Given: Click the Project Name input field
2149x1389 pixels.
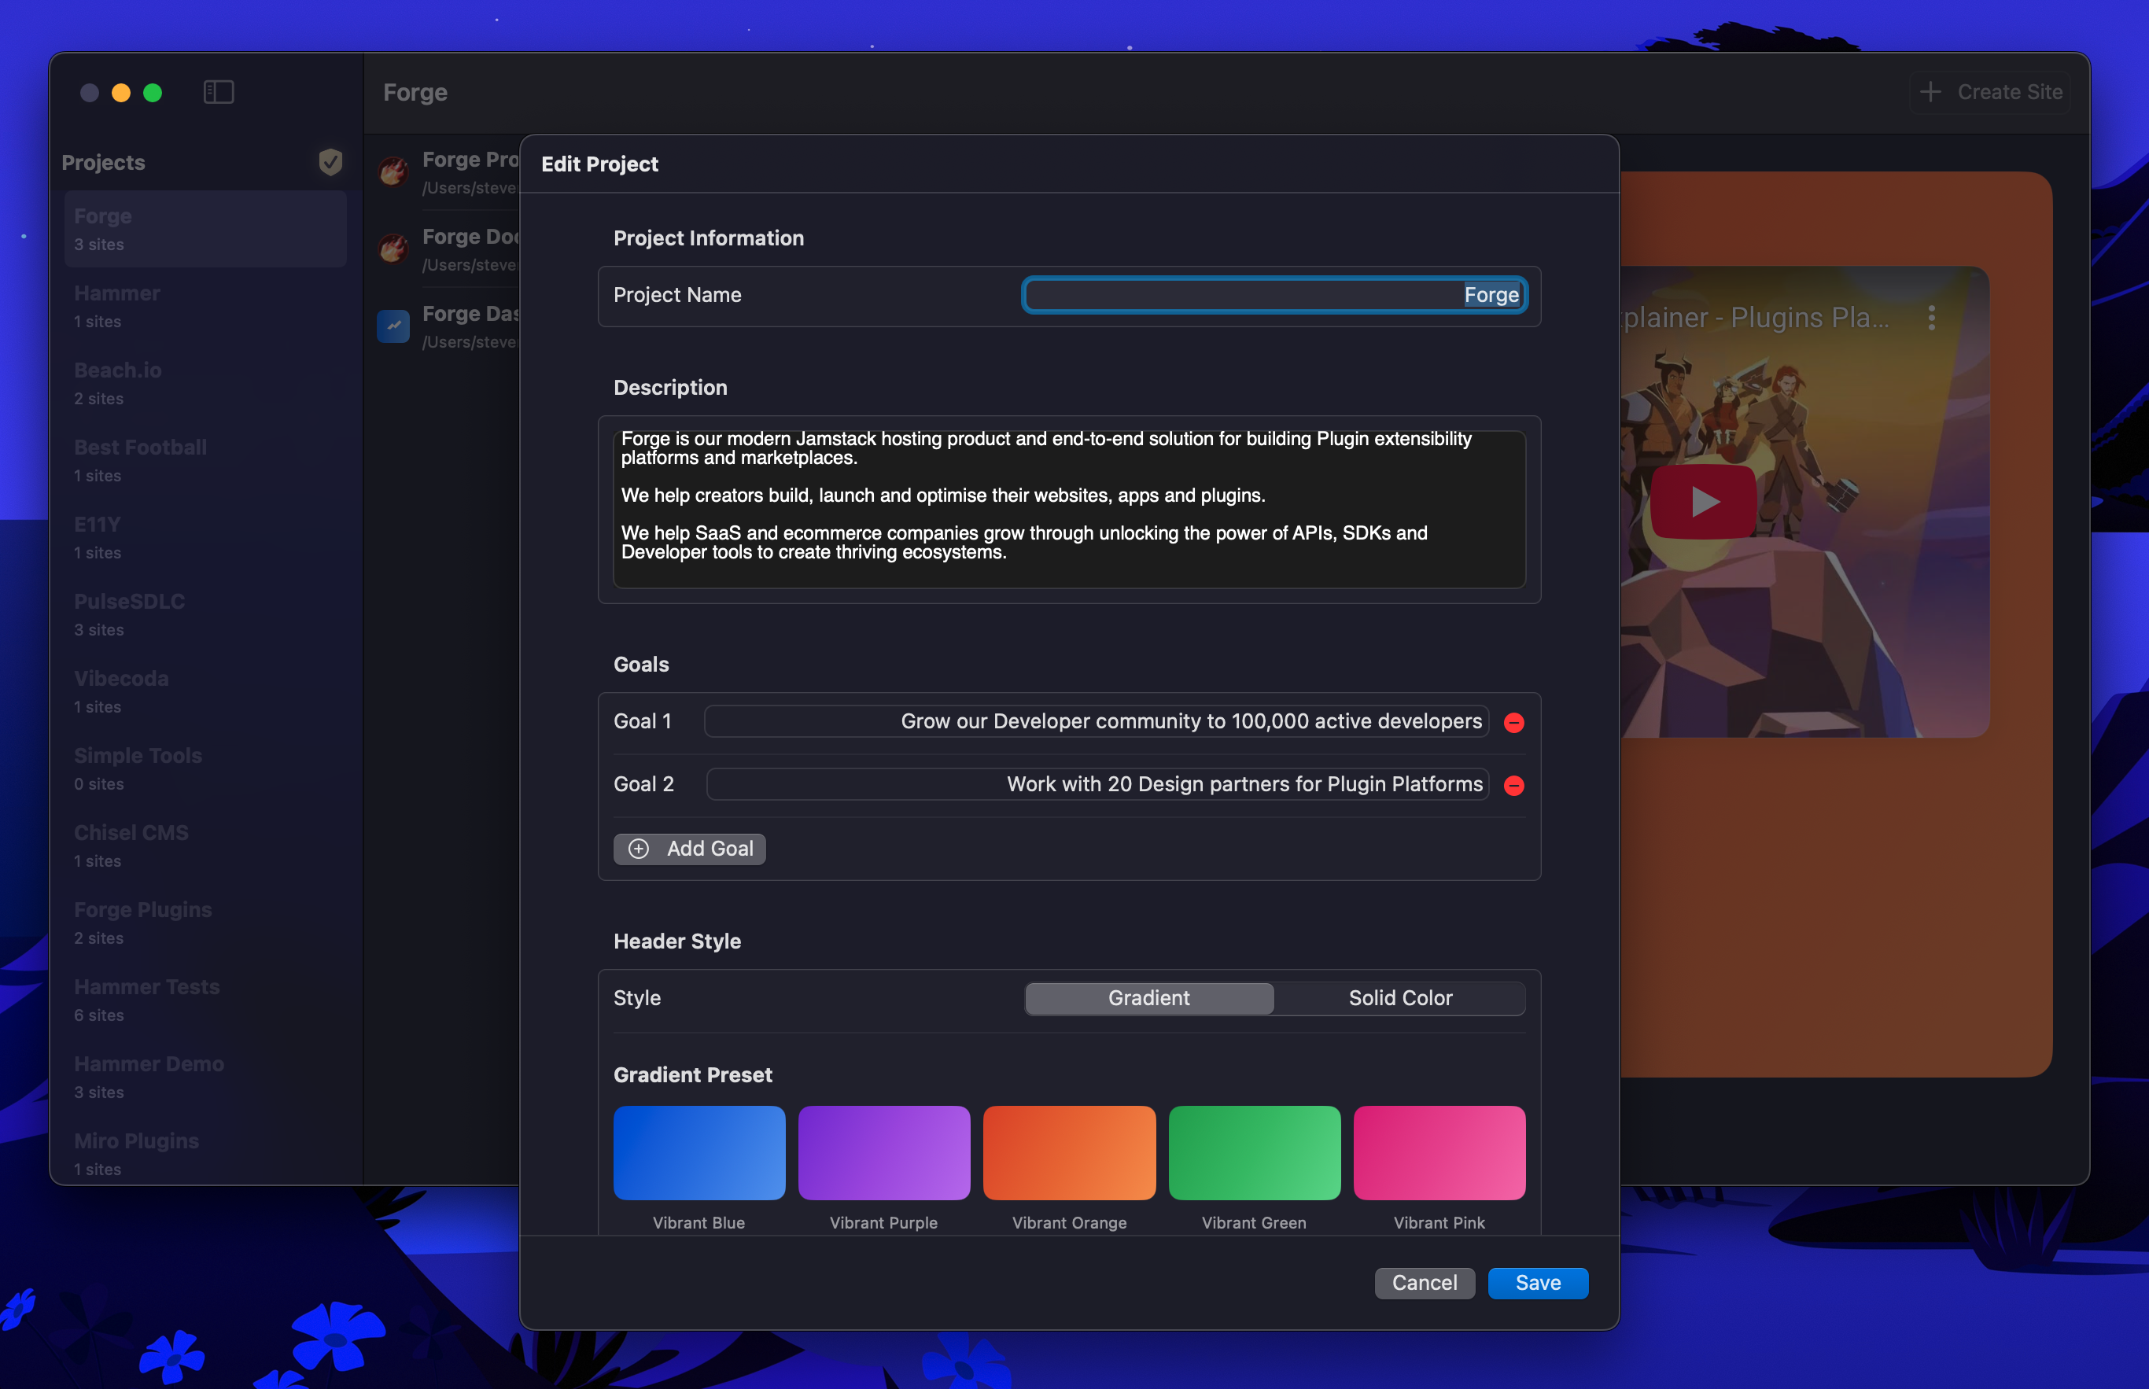Looking at the screenshot, I should (1274, 295).
